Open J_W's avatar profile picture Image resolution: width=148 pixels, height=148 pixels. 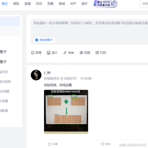tap(36, 75)
